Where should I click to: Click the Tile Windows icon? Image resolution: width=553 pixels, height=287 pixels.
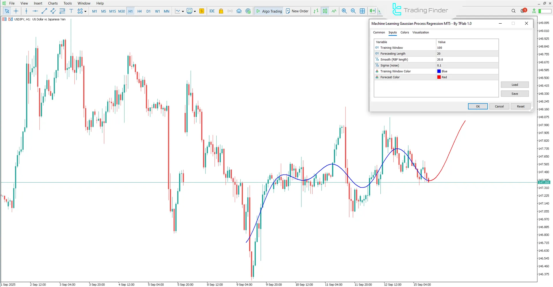click(x=362, y=11)
